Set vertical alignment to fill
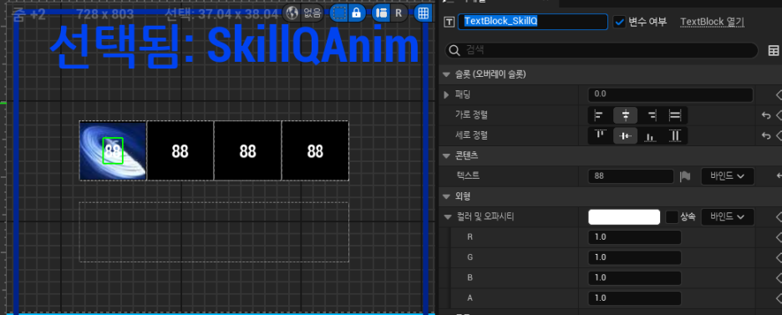Screen dimensions: 782x315 [675, 135]
